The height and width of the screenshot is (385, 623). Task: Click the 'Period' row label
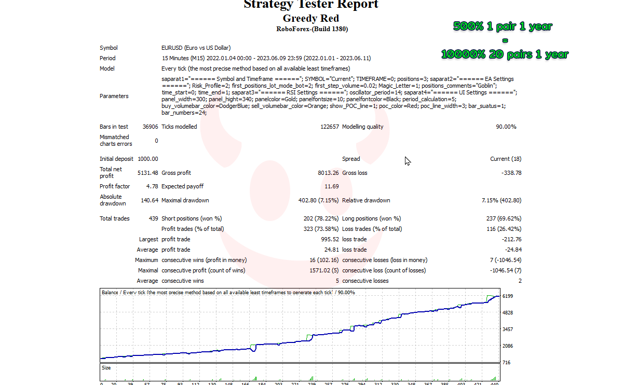click(x=107, y=58)
